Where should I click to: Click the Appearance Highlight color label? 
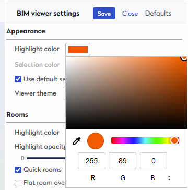coord(37,49)
